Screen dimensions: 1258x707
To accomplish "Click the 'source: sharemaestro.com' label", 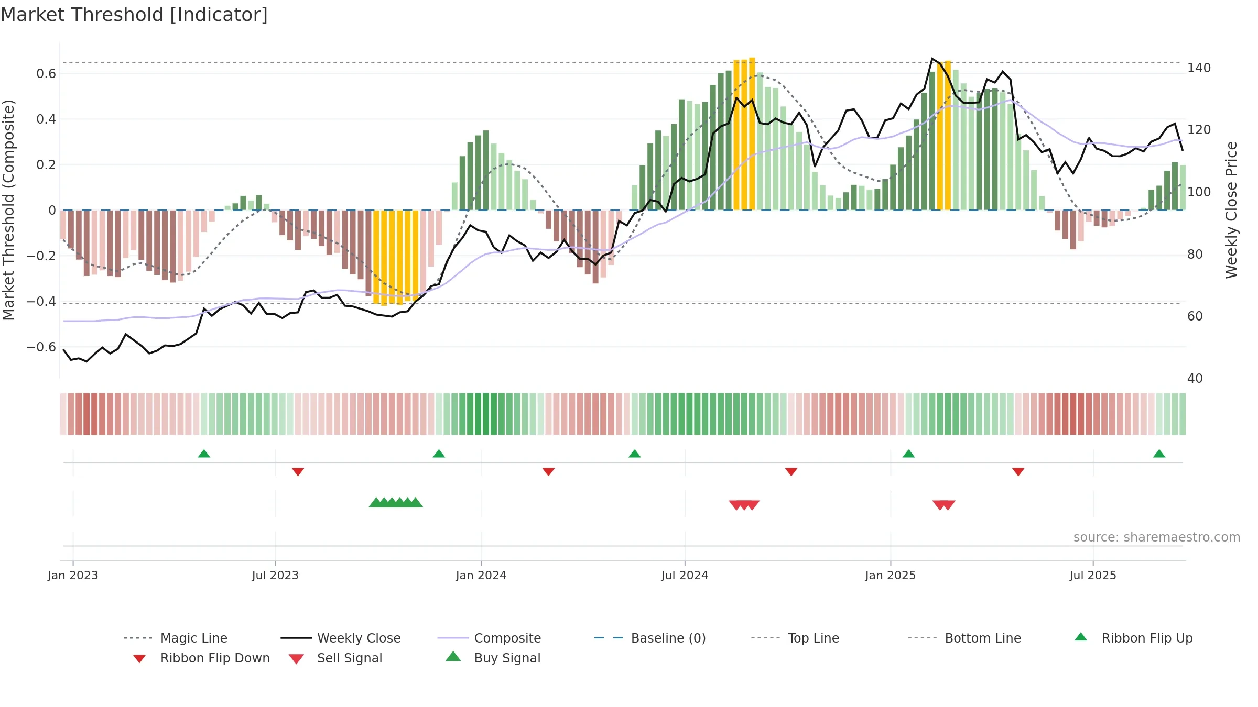I will (1156, 537).
